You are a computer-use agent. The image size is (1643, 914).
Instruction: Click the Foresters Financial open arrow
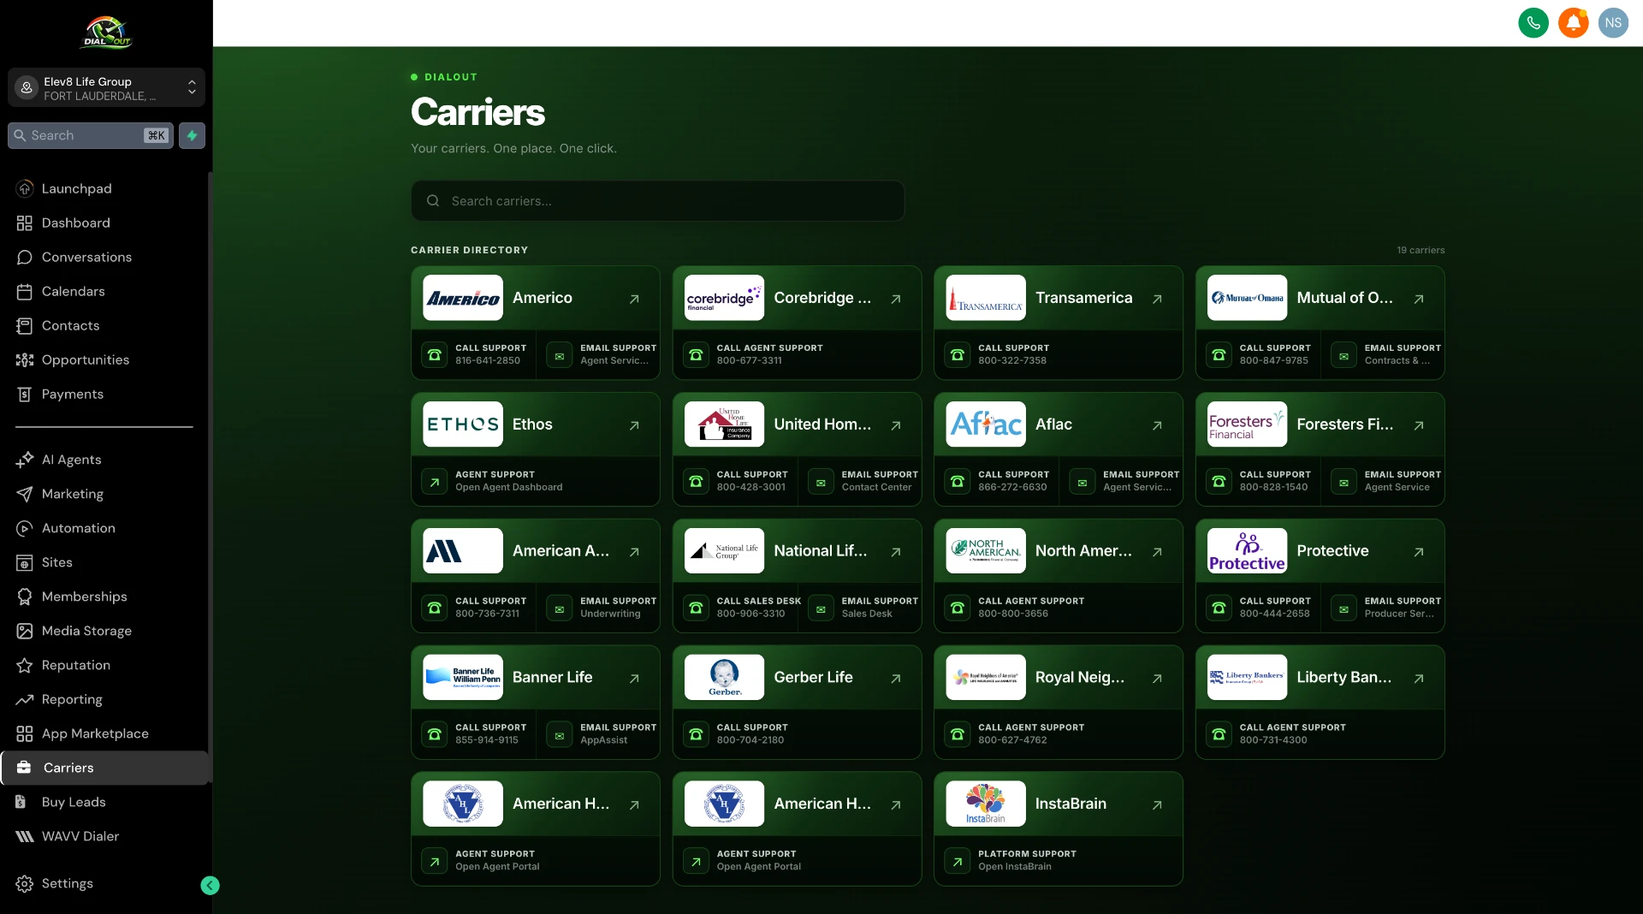click(1419, 425)
